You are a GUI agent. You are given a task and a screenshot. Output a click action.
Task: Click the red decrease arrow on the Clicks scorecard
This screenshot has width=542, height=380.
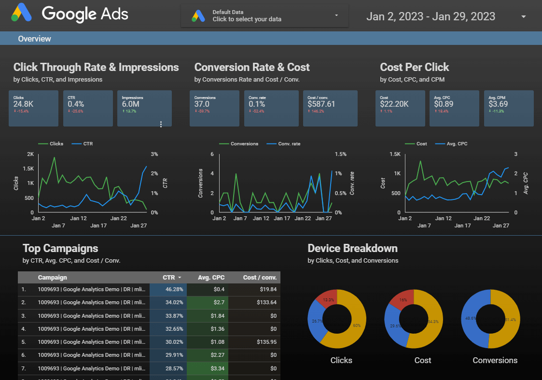[x=15, y=111]
